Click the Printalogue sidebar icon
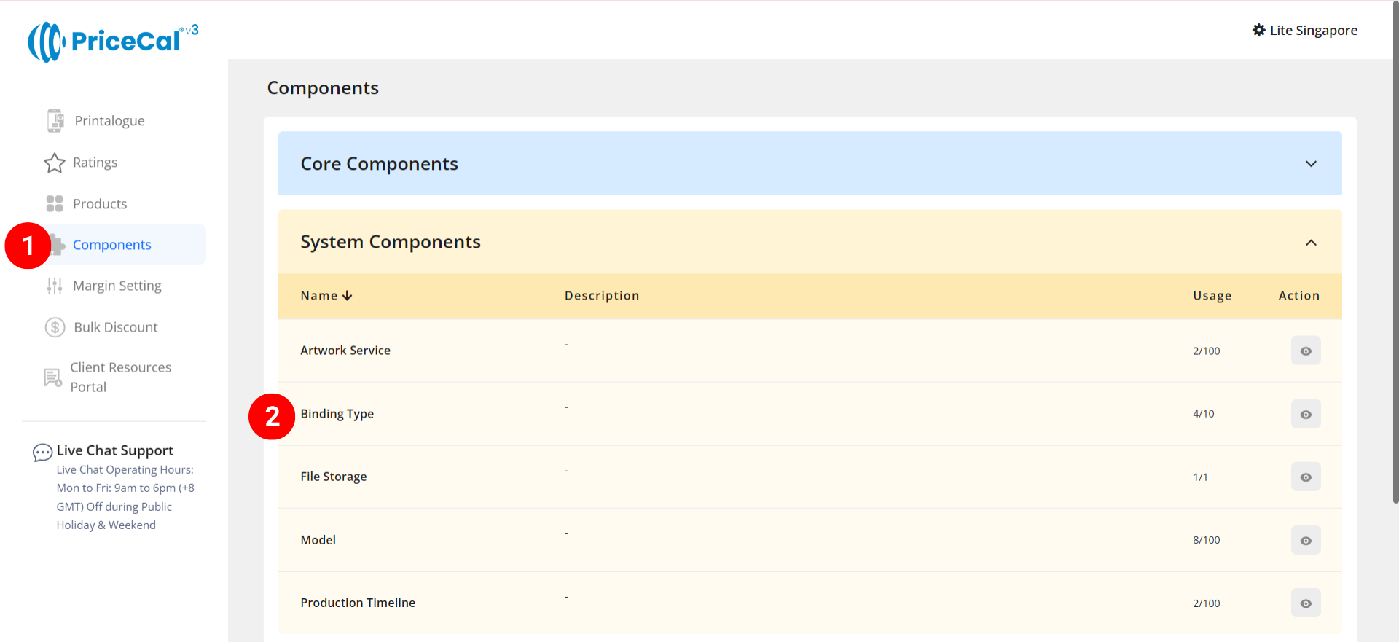Image resolution: width=1399 pixels, height=642 pixels. (x=55, y=121)
